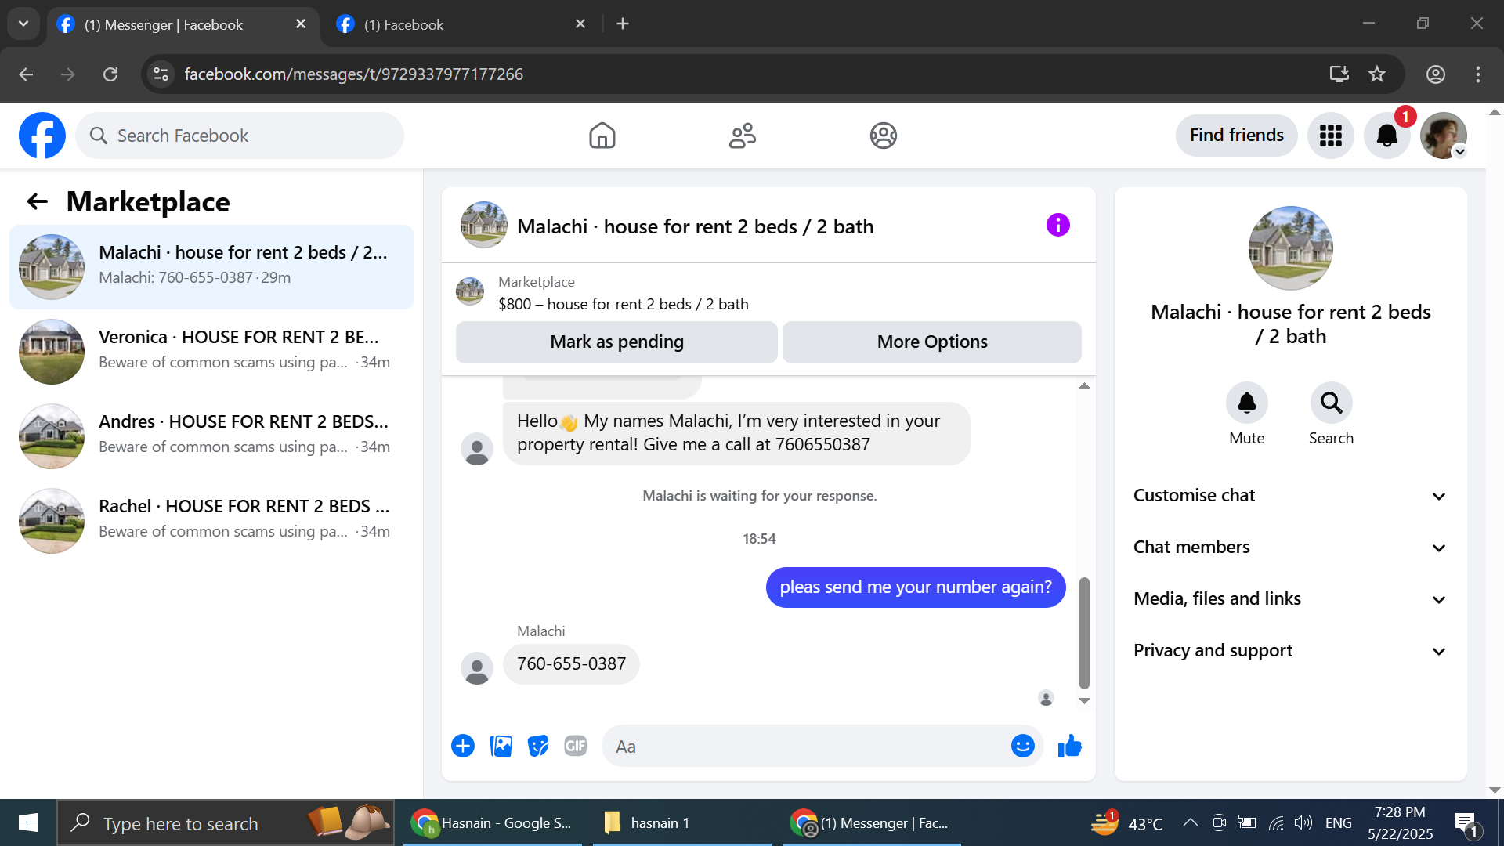Reload the page in Chrome
1504x846 pixels.
point(110,74)
